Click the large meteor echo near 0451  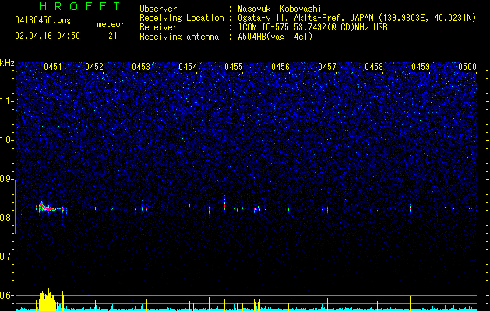pyautogui.click(x=47, y=208)
